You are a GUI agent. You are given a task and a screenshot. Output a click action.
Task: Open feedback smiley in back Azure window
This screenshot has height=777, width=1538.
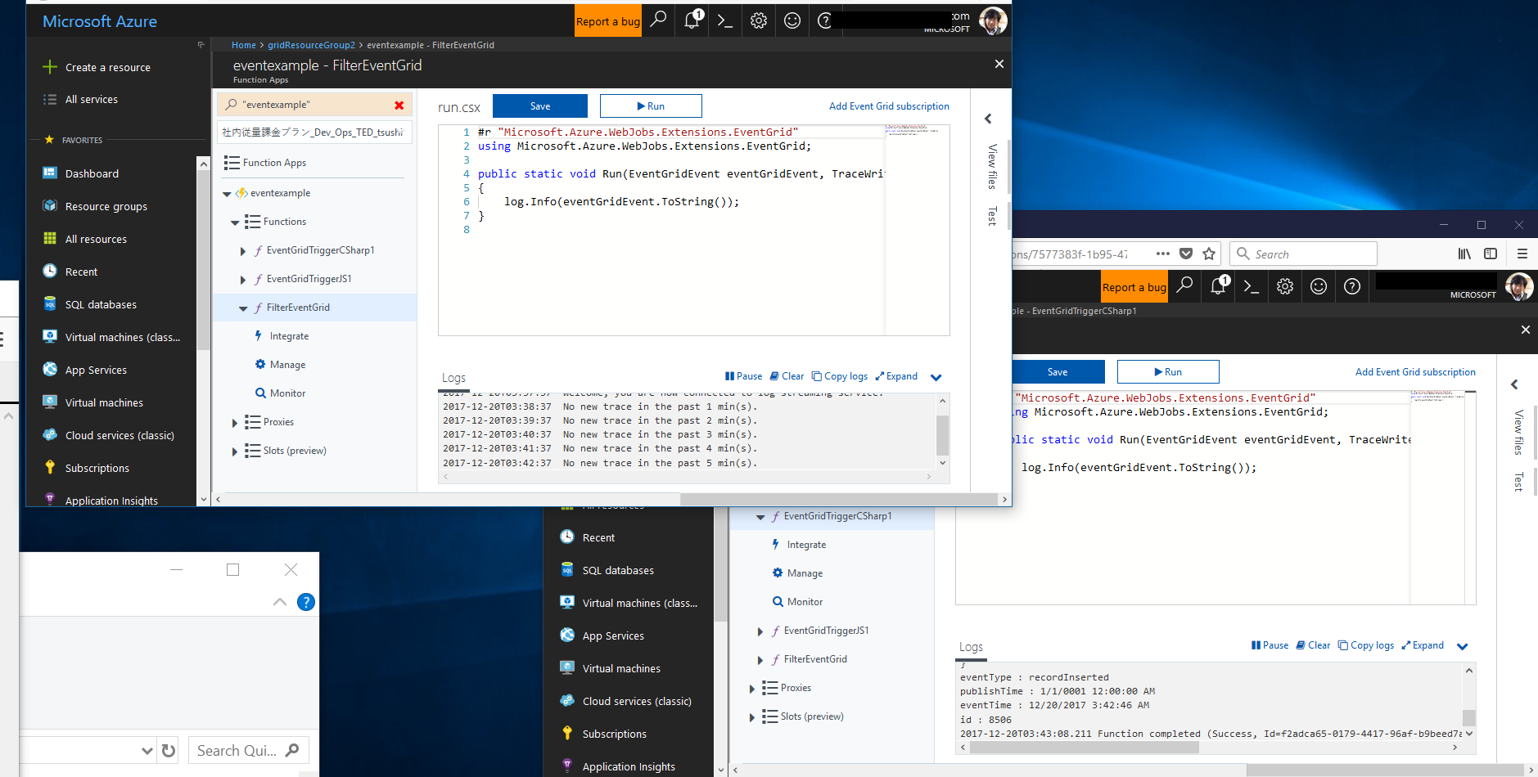point(1319,286)
